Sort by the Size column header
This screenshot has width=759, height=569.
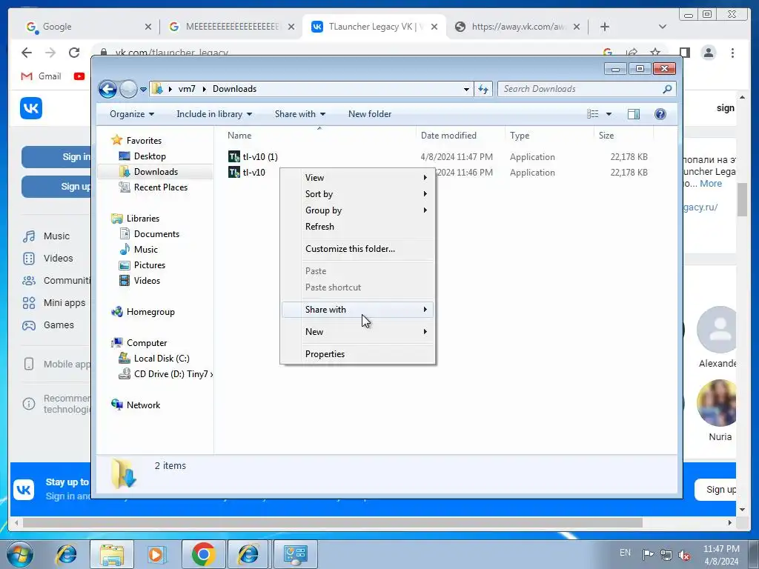coord(623,136)
